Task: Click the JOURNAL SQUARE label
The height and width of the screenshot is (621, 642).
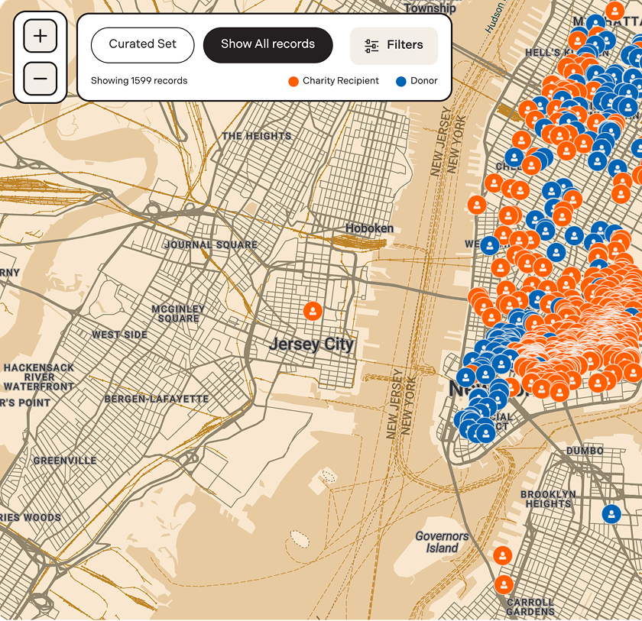Action: pos(211,244)
